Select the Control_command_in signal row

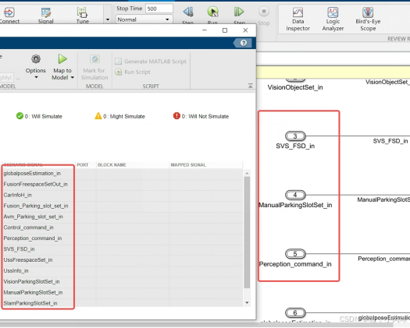122,227
